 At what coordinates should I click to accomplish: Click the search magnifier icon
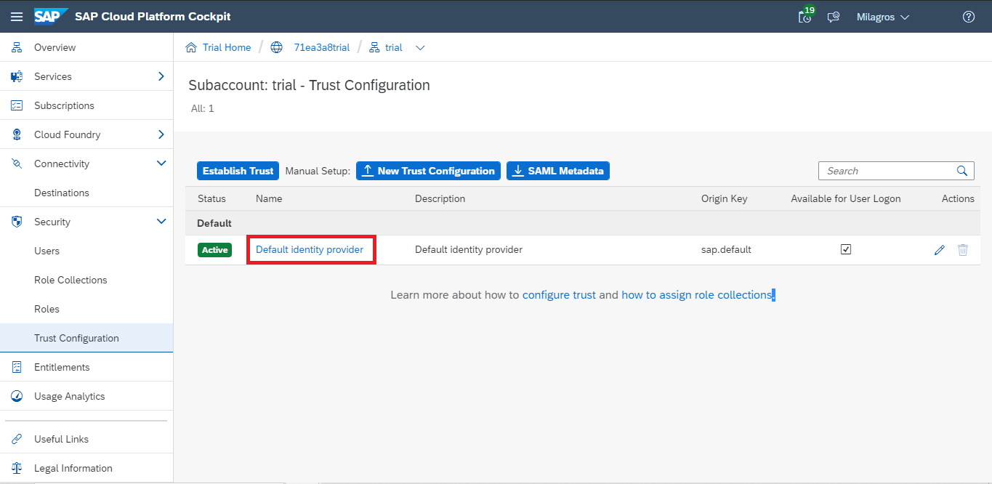point(961,171)
